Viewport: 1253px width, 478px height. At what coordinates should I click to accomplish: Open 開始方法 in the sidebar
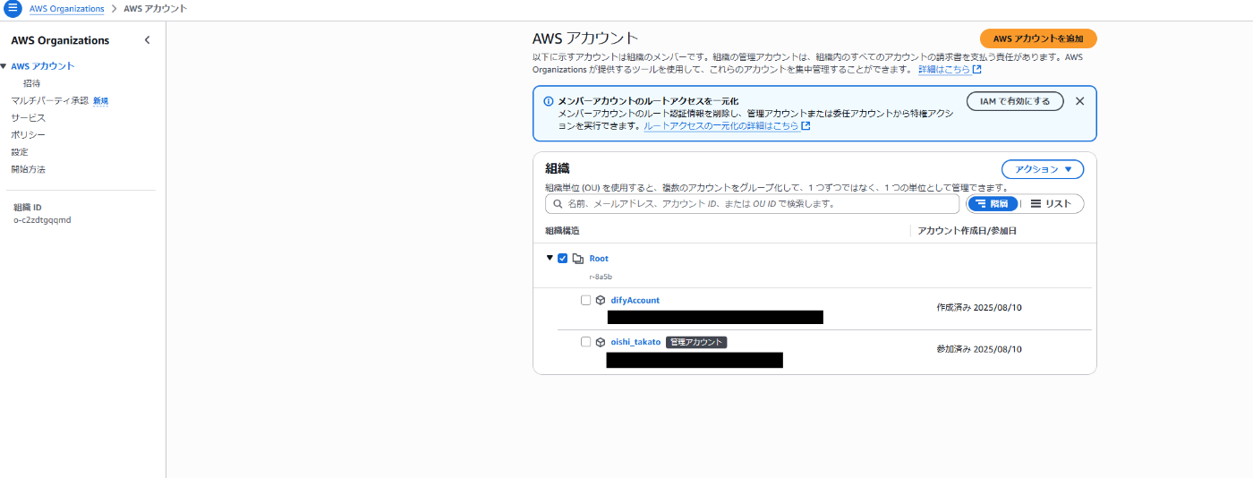(x=28, y=169)
